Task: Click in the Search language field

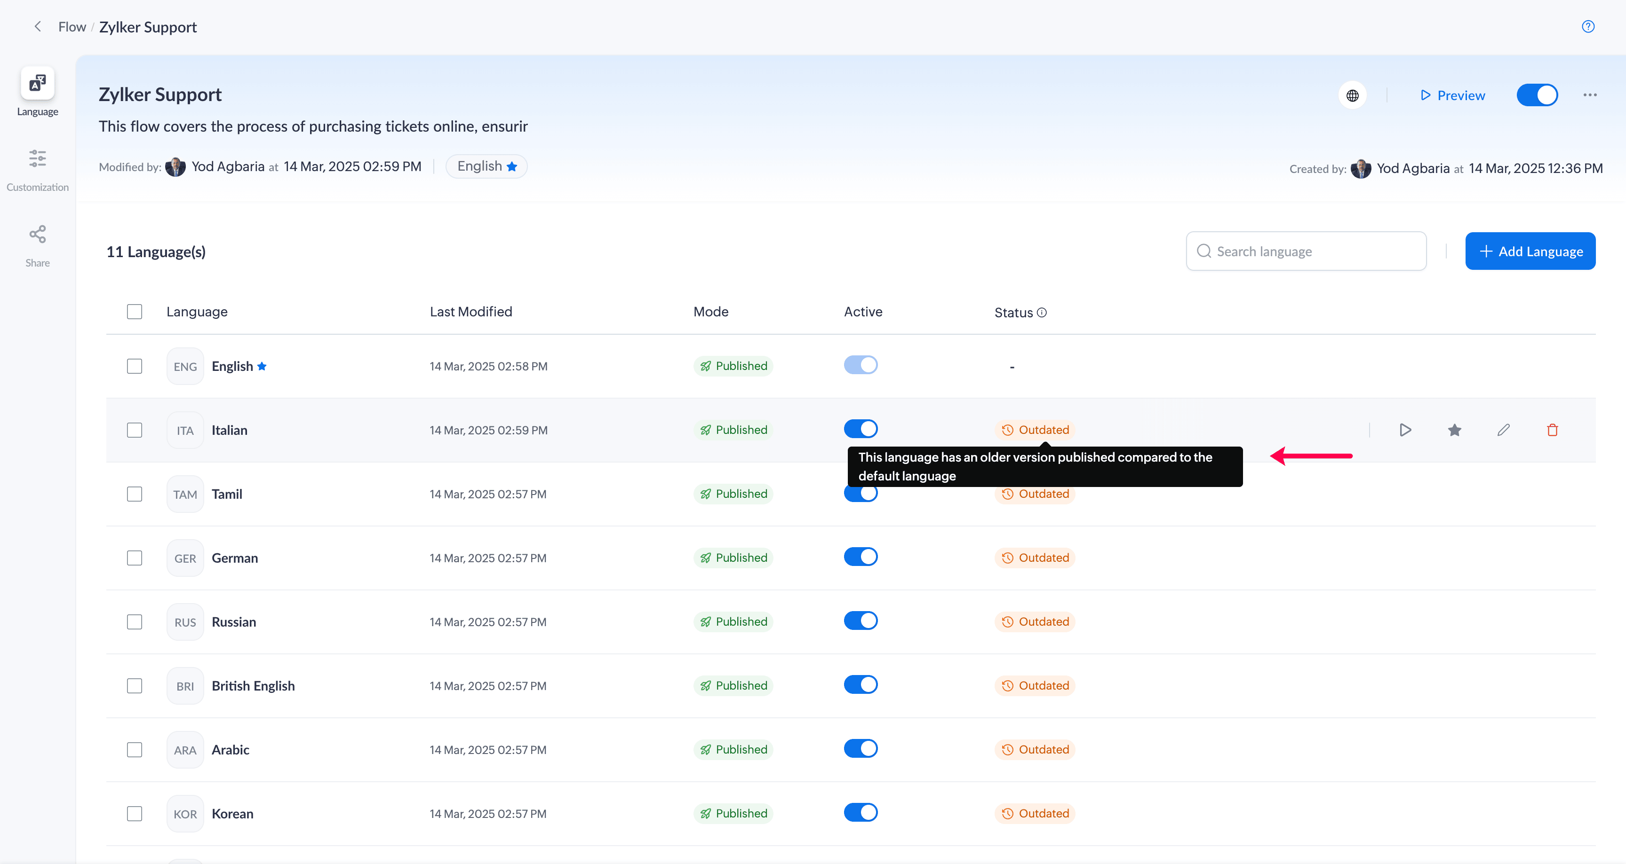Action: 1306,251
